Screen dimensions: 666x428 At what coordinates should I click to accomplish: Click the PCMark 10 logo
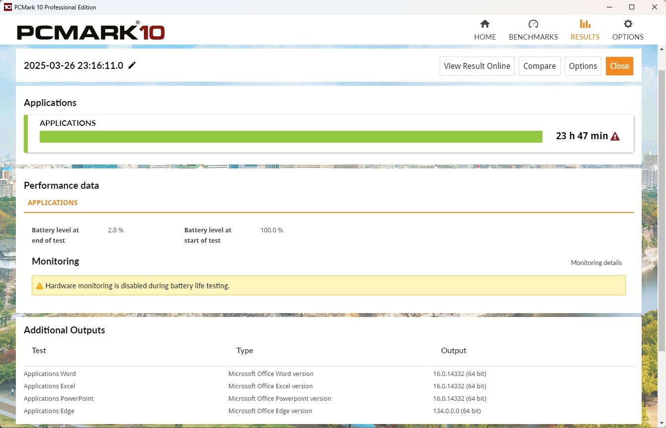[x=91, y=31]
